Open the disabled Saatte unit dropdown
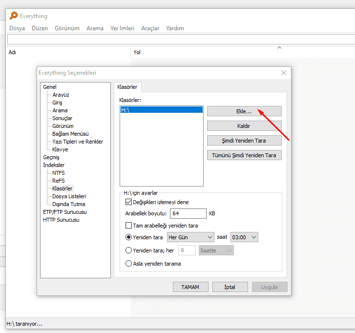 coord(216,250)
